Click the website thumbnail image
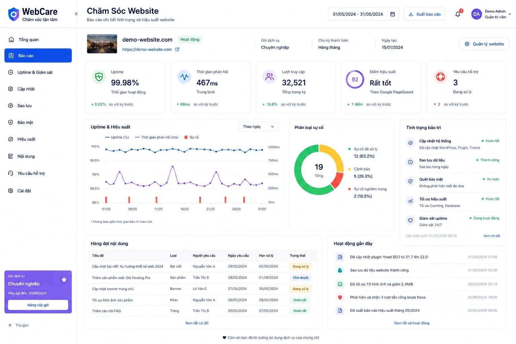 point(102,44)
